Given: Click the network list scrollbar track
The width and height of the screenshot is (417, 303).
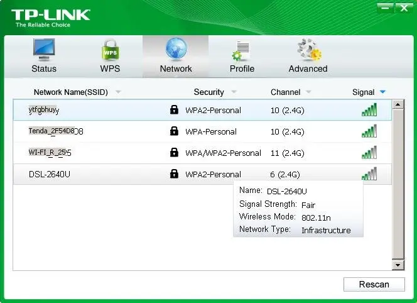Looking at the screenshot, I should (x=398, y=184).
